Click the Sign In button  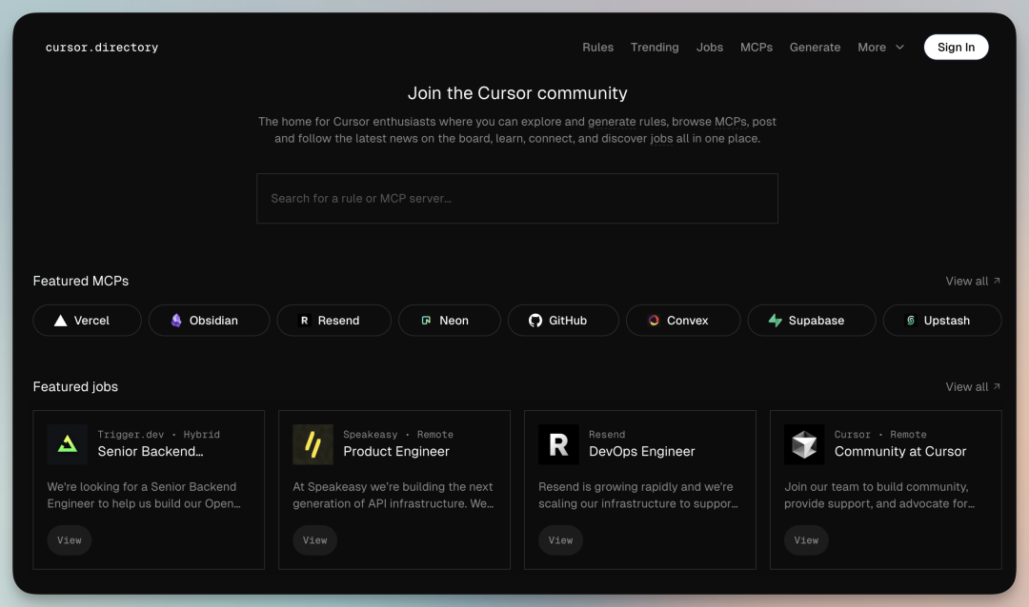tap(957, 48)
